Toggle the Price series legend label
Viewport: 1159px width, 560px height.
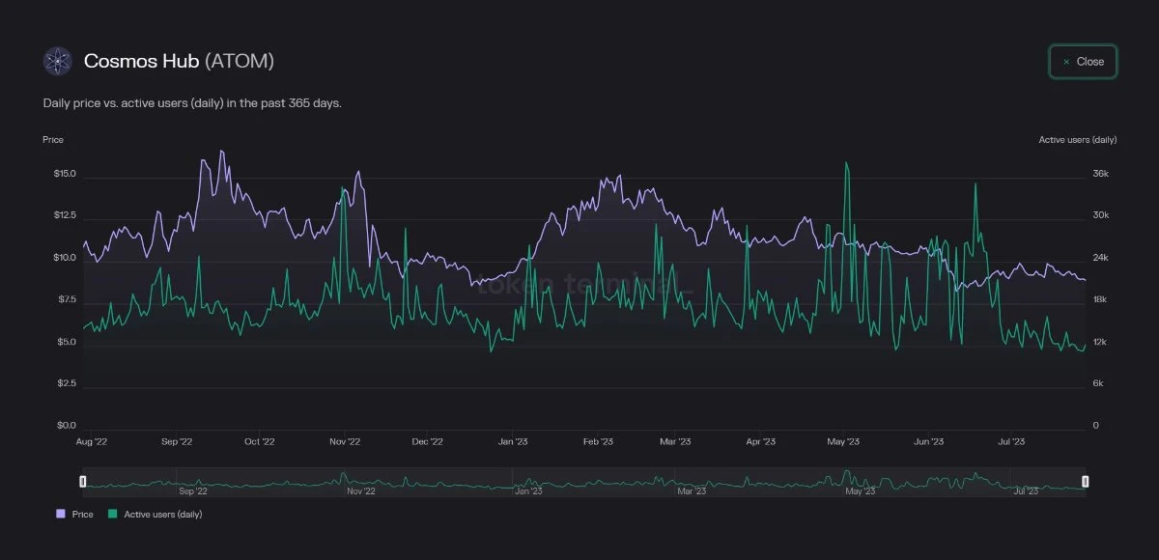[x=83, y=515]
